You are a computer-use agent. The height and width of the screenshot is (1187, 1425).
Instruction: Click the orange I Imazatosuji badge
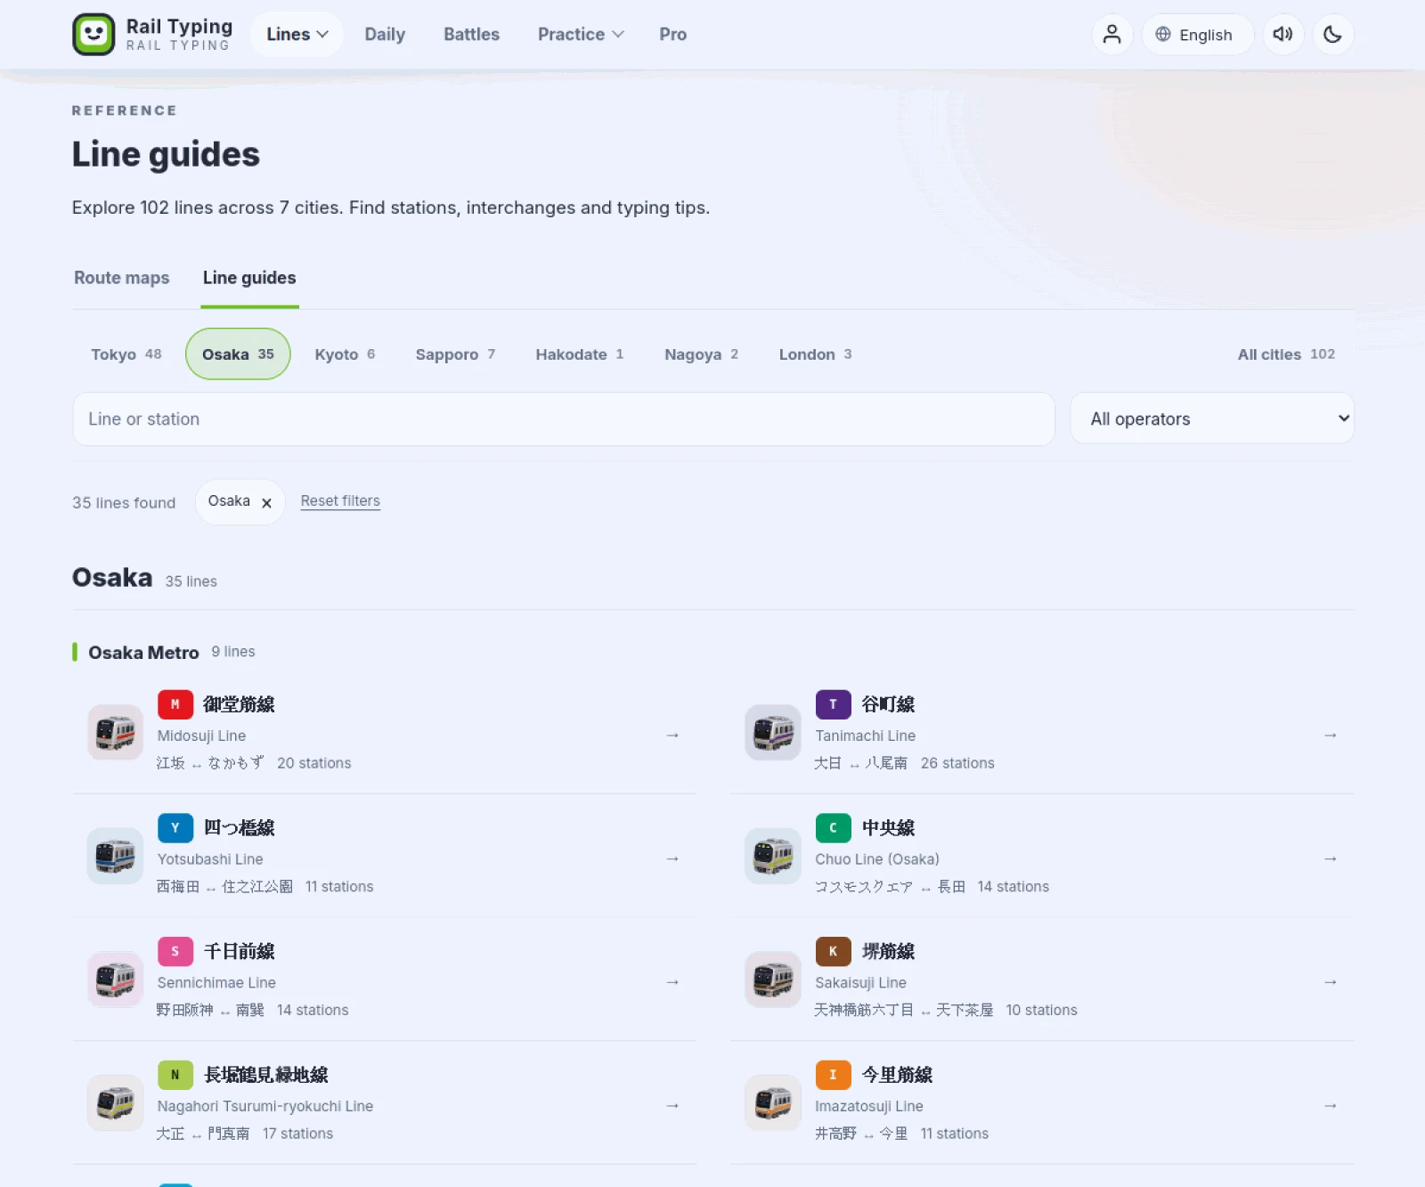click(833, 1076)
